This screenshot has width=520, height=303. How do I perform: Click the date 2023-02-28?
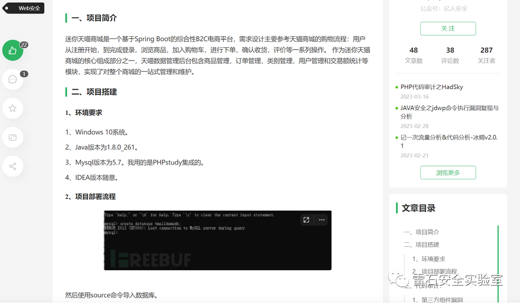click(414, 126)
